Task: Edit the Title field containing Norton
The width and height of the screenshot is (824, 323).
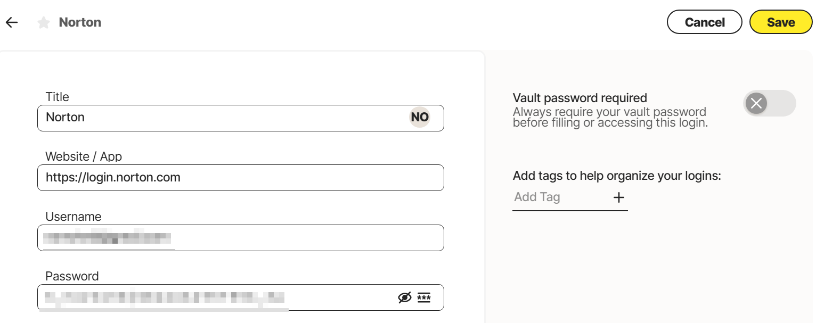Action: (241, 118)
